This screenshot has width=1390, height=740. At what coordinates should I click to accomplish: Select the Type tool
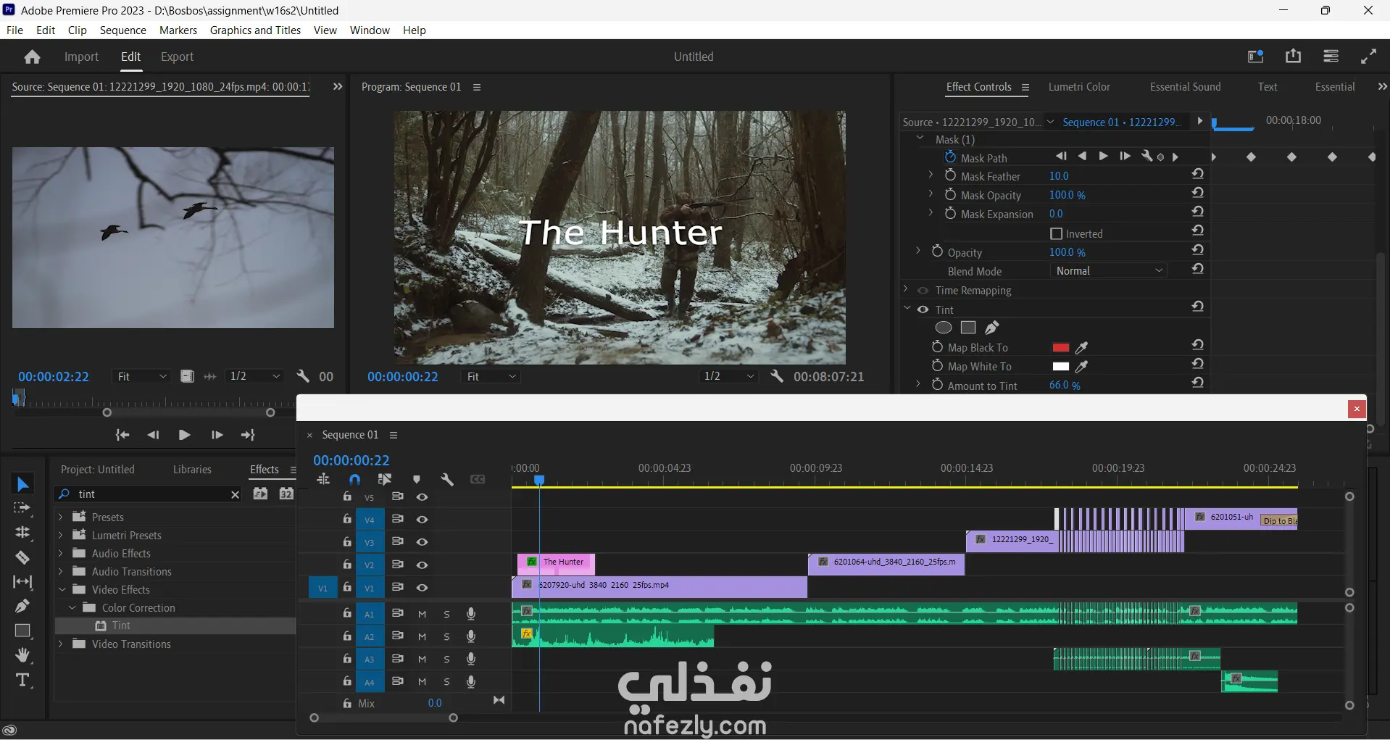click(22, 680)
